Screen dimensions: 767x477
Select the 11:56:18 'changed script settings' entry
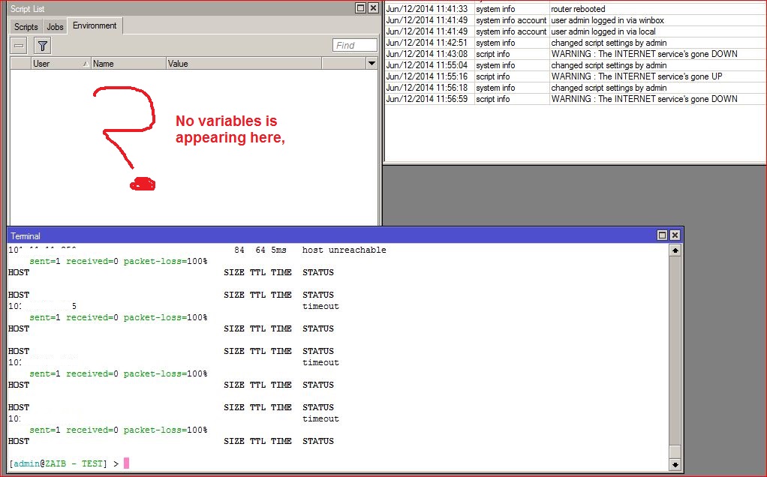pyautogui.click(x=575, y=88)
